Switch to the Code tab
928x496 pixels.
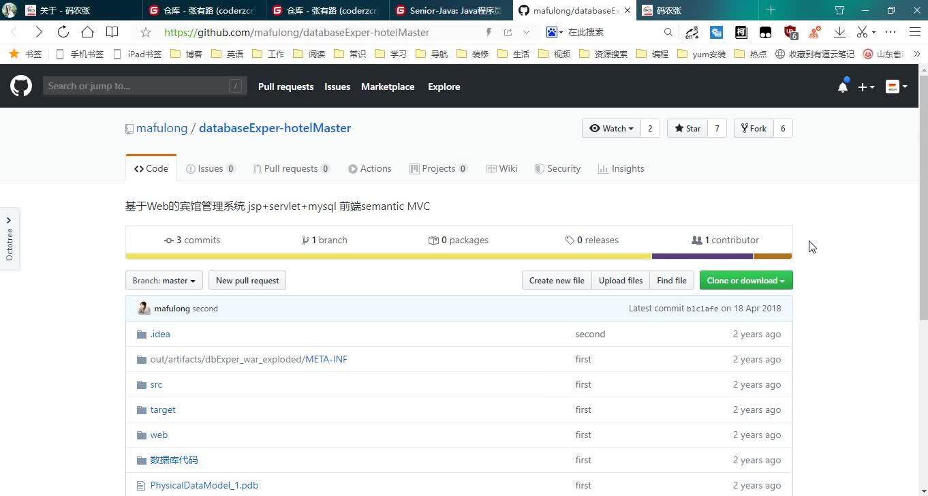[x=151, y=168]
